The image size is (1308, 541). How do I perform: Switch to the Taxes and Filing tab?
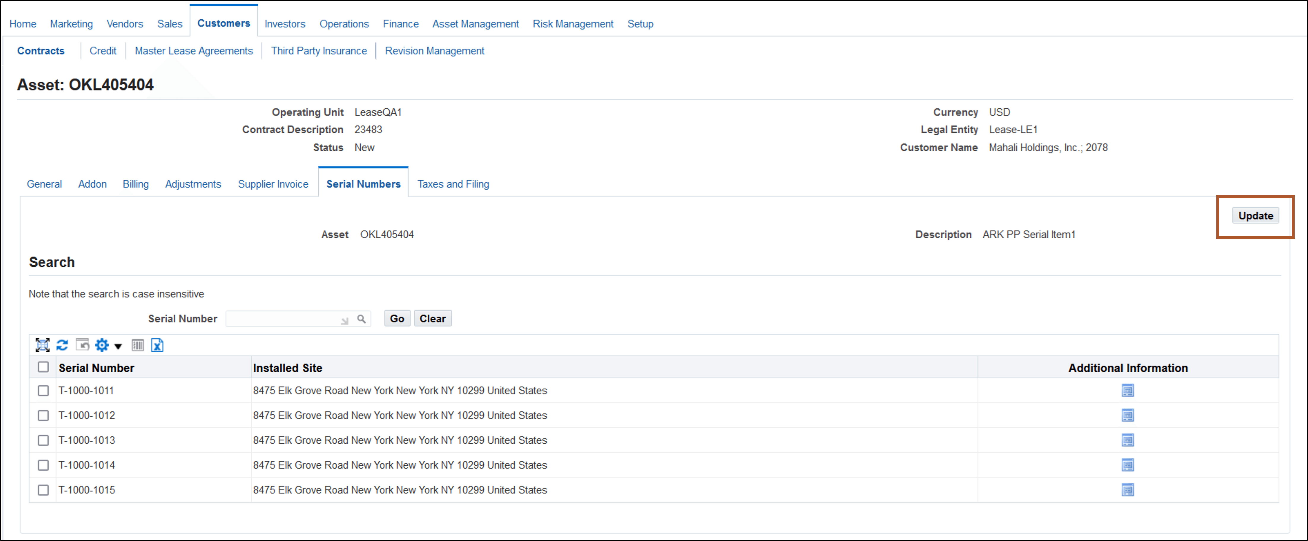coord(453,184)
